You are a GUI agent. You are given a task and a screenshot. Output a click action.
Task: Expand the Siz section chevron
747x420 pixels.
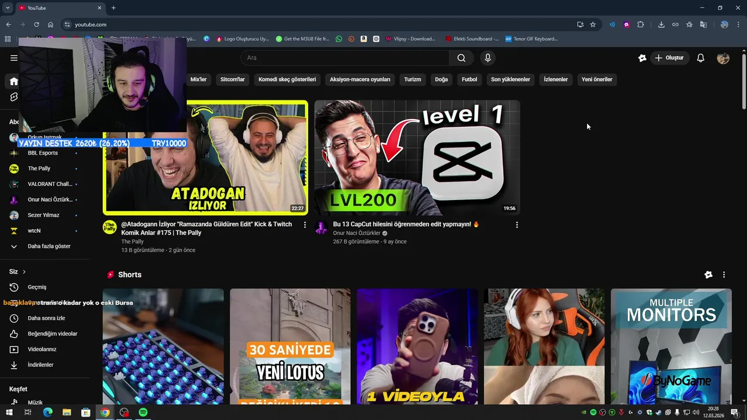coord(24,272)
